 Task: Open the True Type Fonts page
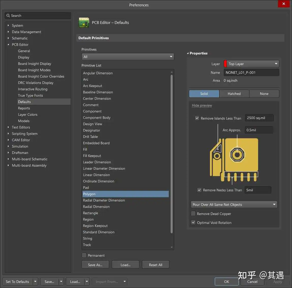coord(30,95)
